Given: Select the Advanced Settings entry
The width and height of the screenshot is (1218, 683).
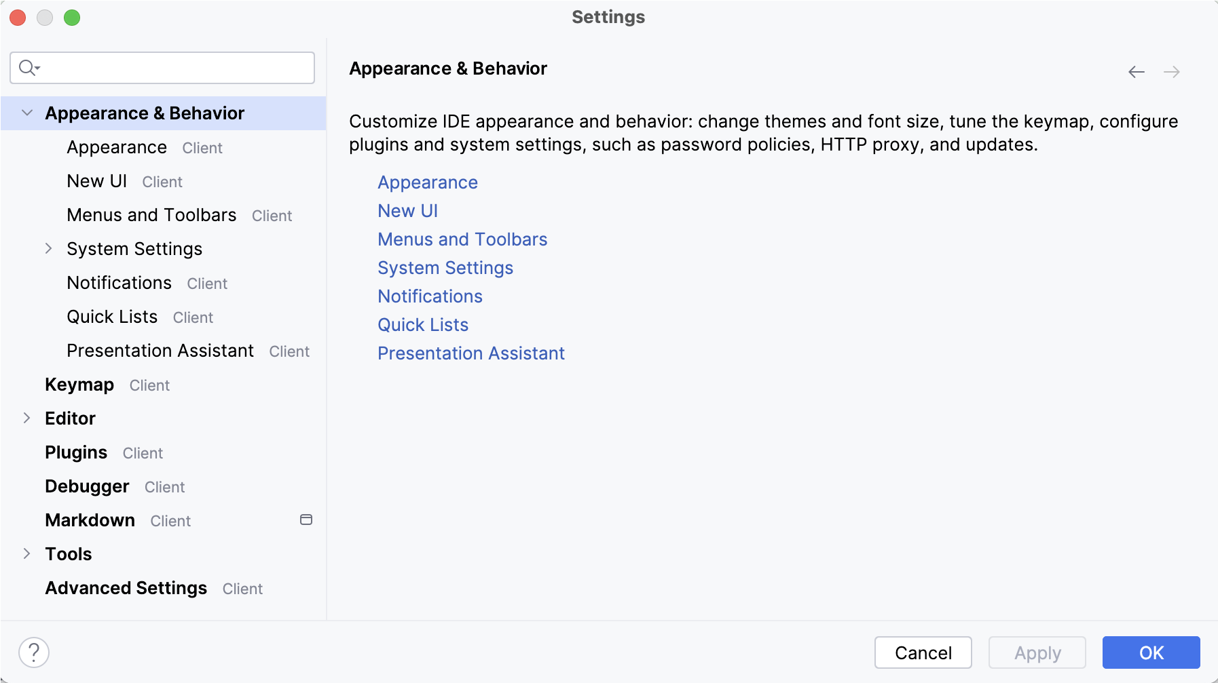Looking at the screenshot, I should 125,587.
